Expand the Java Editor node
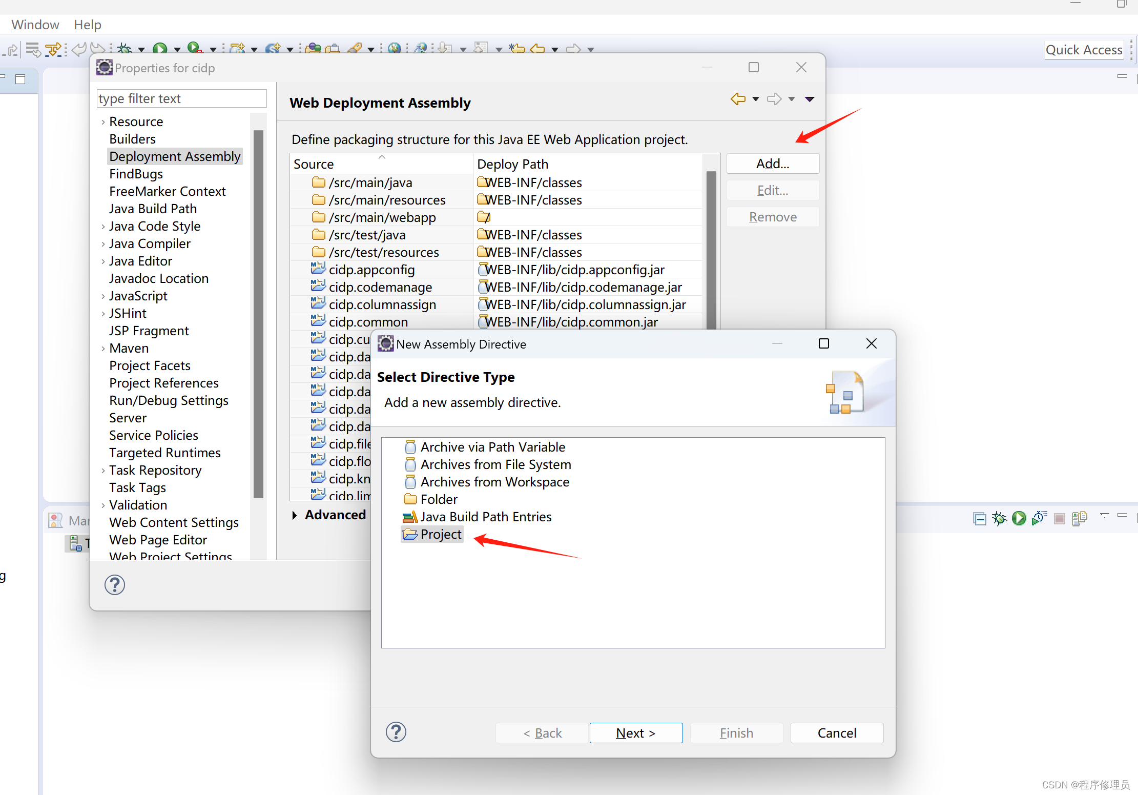This screenshot has height=795, width=1138. [x=103, y=261]
